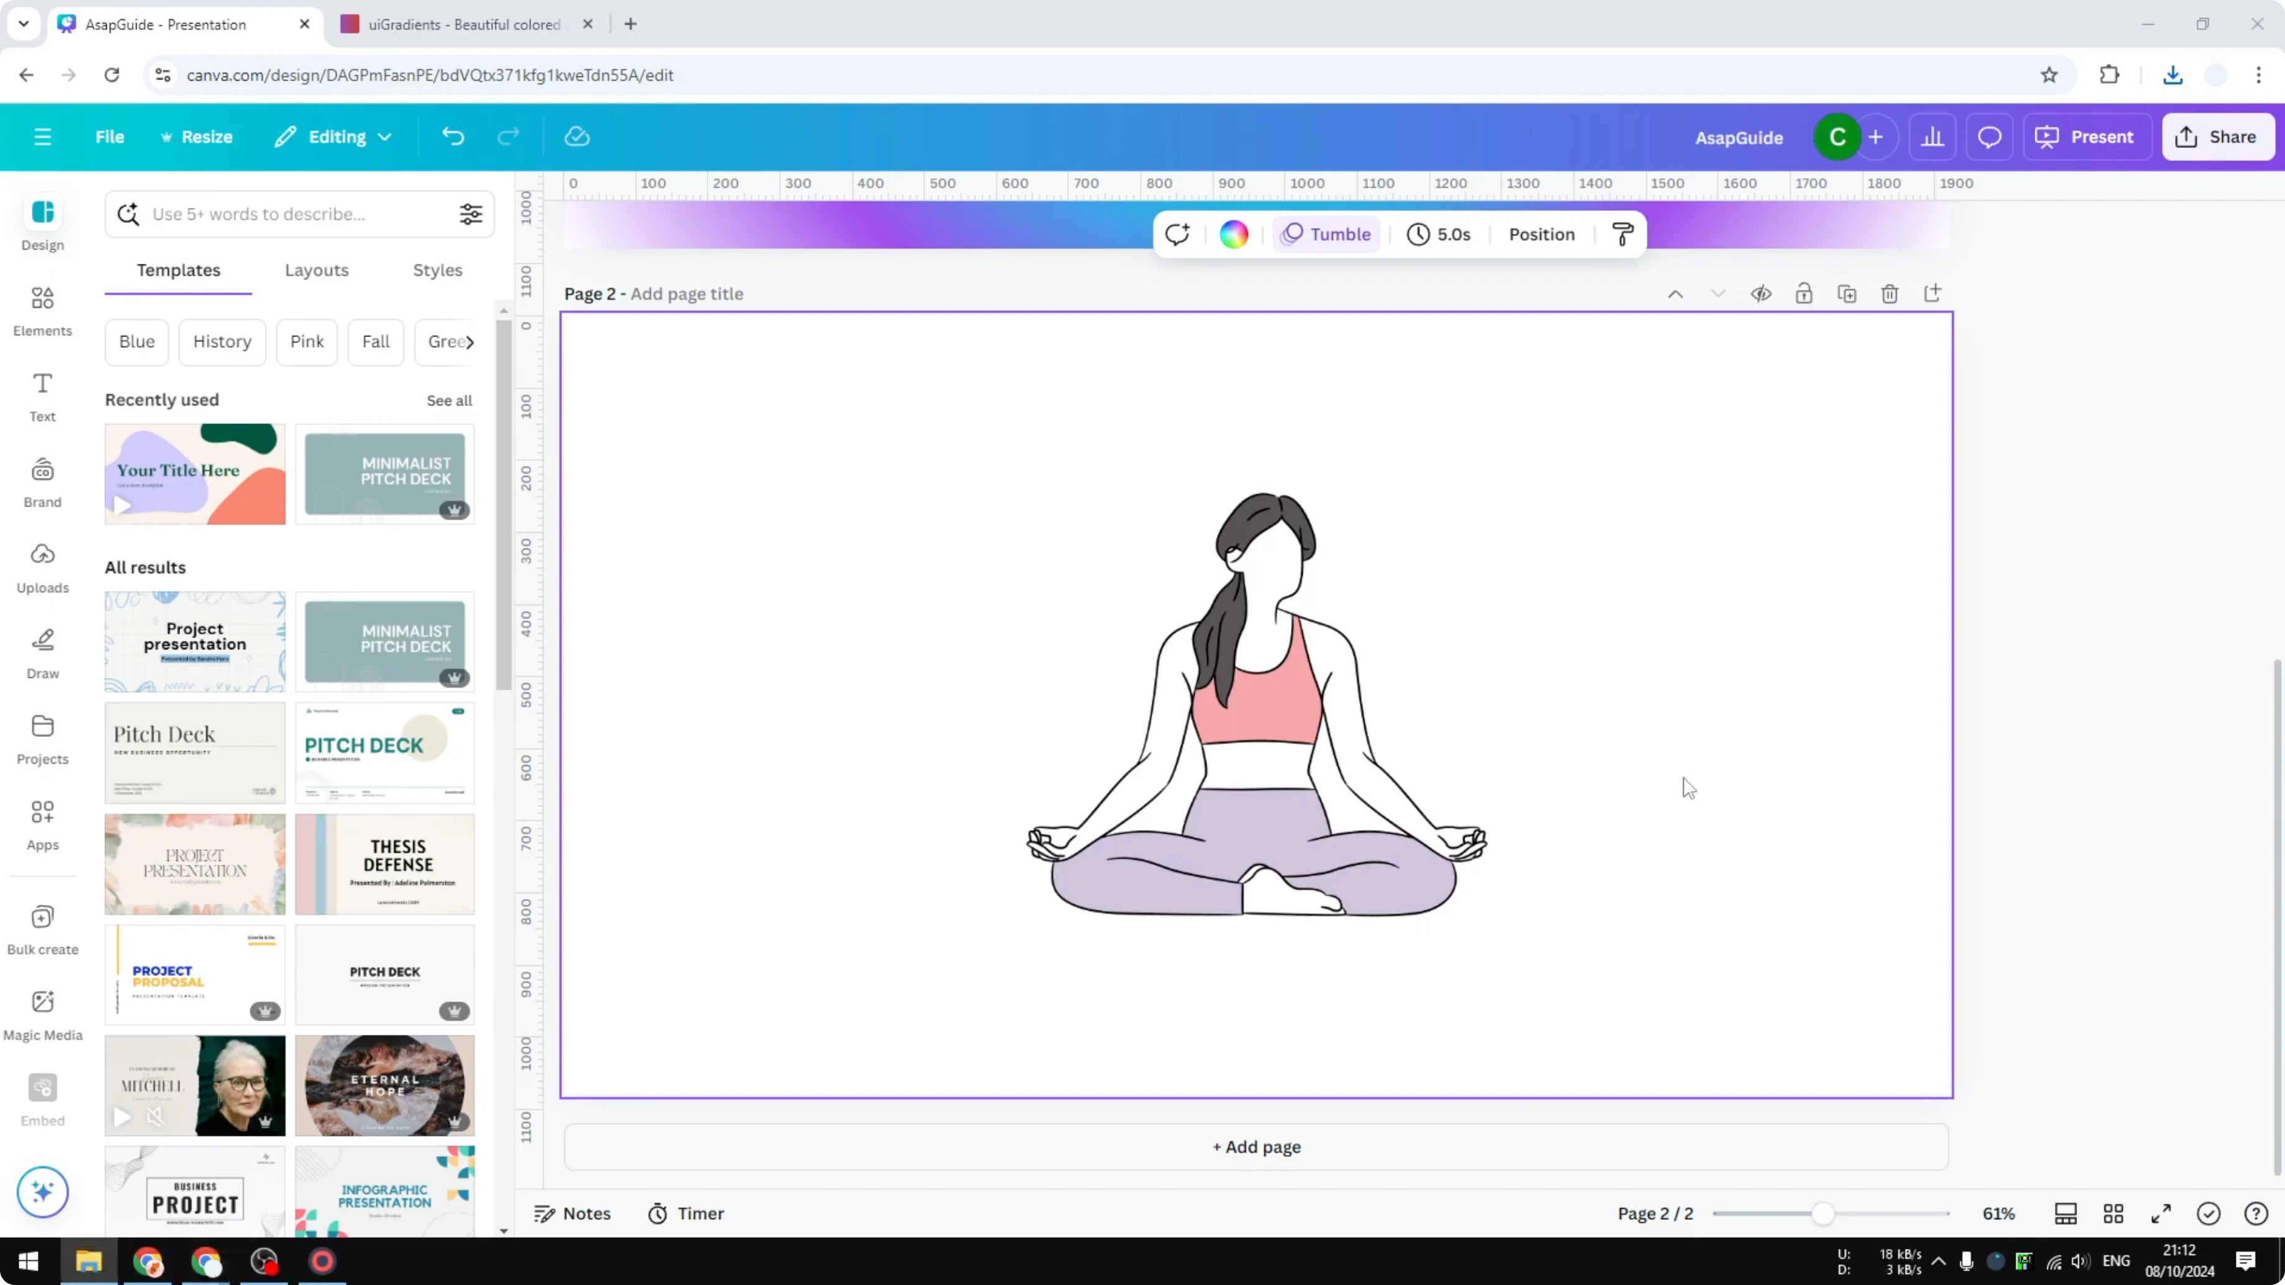The height and width of the screenshot is (1285, 2285).
Task: Open the Elements panel
Action: point(42,310)
